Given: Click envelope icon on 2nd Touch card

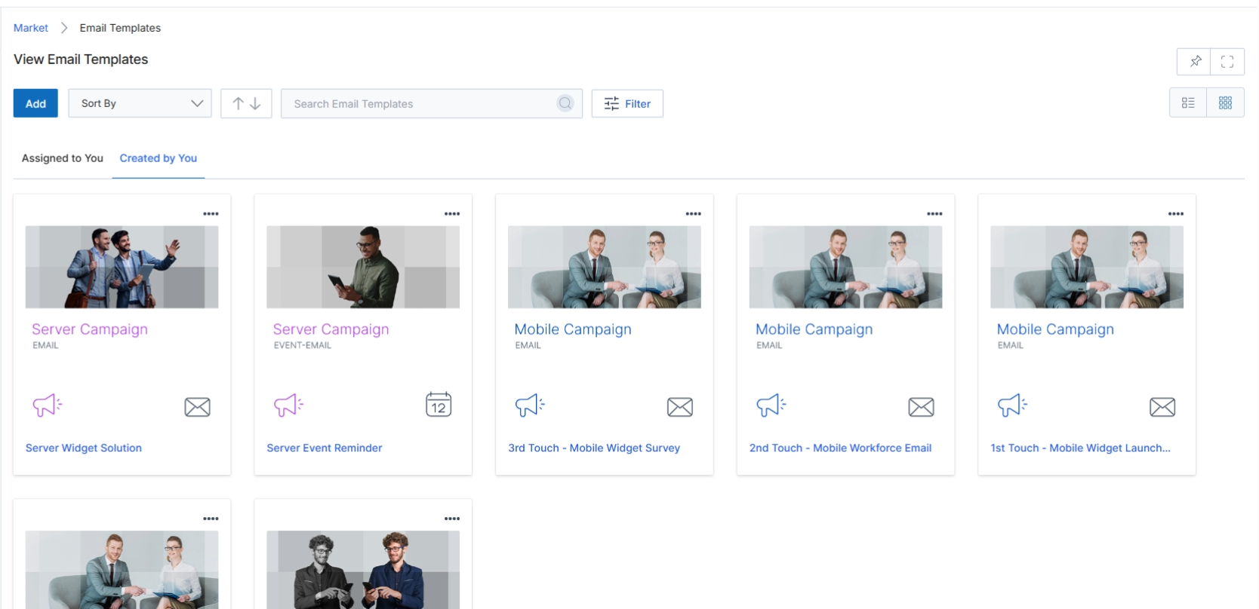Looking at the screenshot, I should coord(921,407).
